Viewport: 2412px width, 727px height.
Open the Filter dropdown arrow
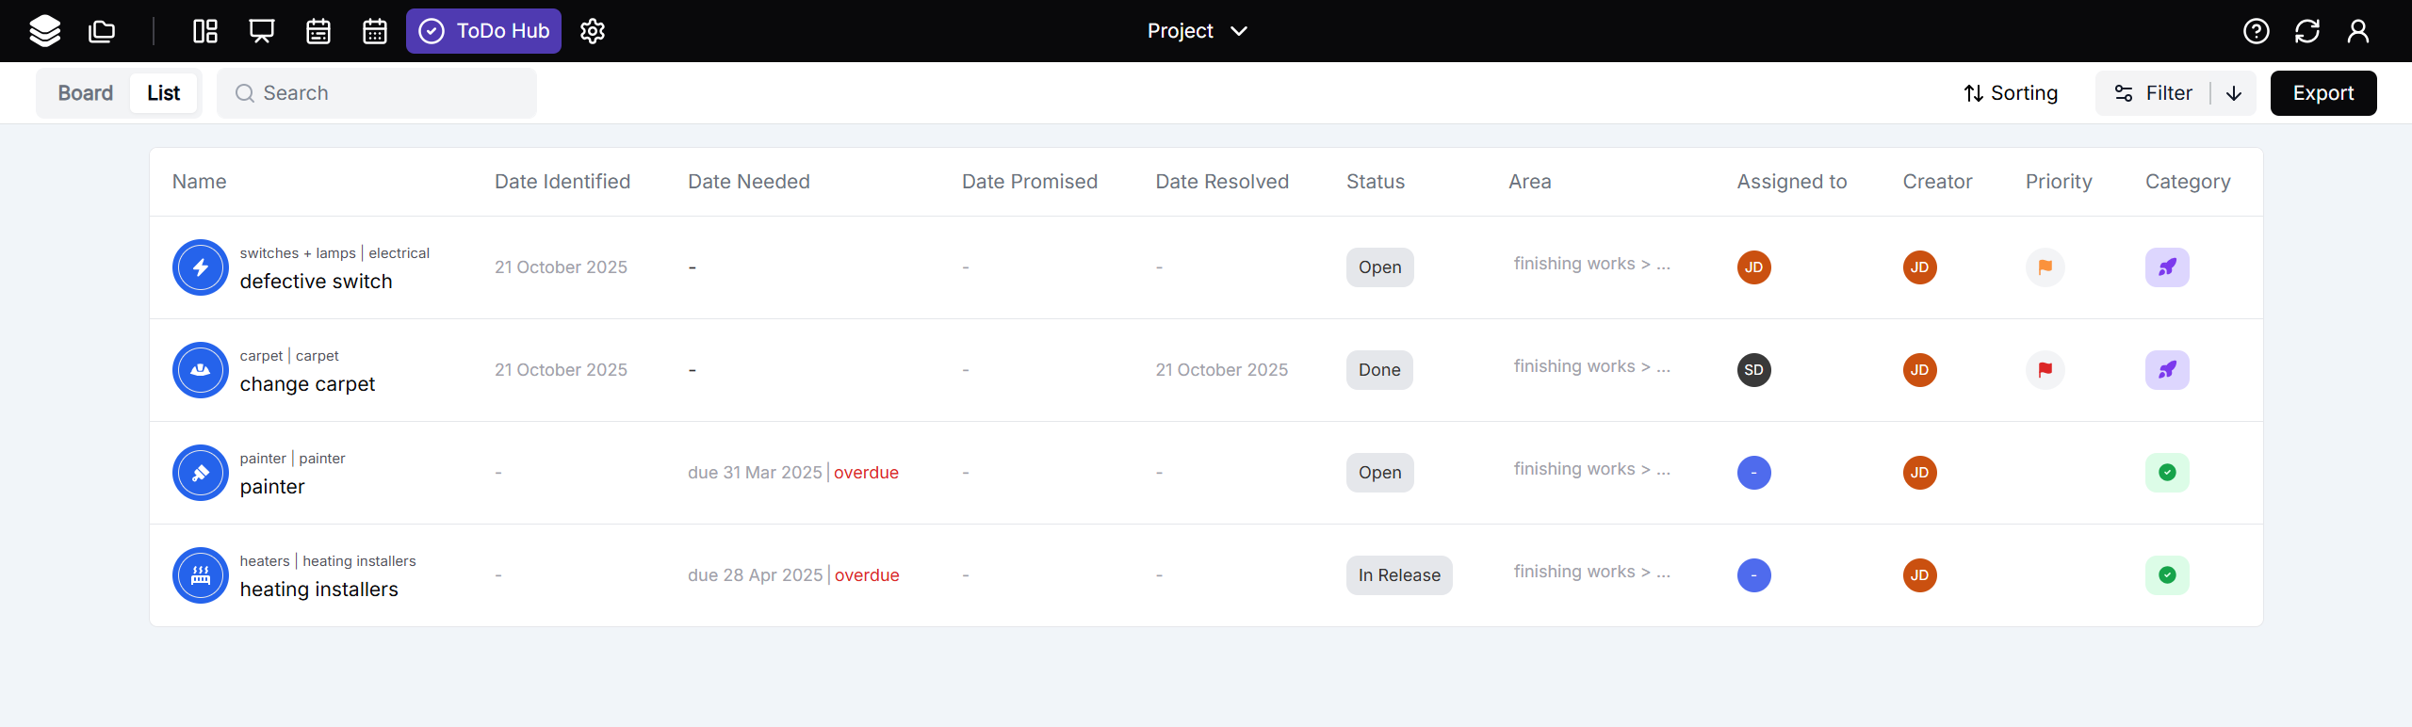pos(2234,93)
